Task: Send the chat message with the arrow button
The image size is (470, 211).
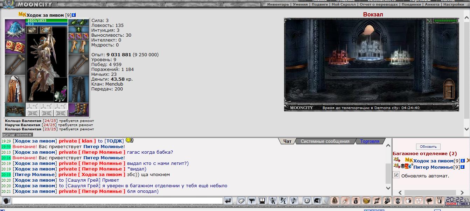Action: click(228, 201)
